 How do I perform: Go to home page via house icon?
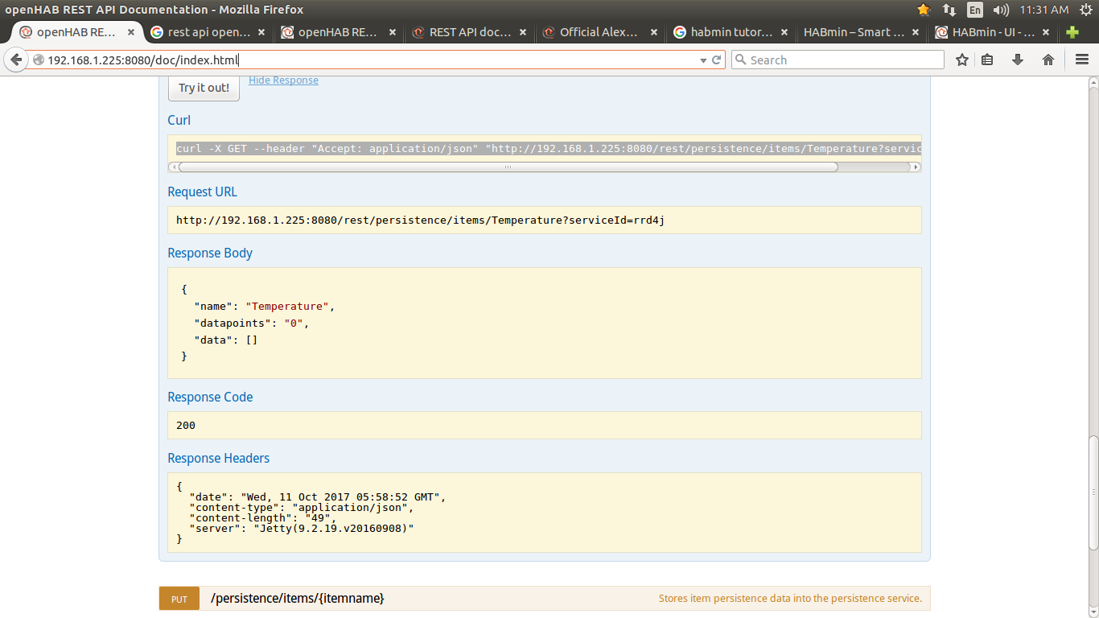click(x=1048, y=60)
